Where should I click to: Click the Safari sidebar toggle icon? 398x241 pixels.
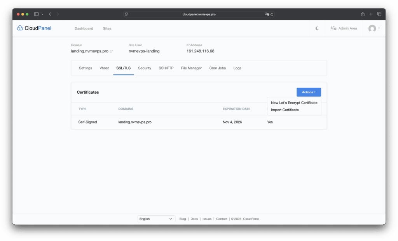click(36, 14)
